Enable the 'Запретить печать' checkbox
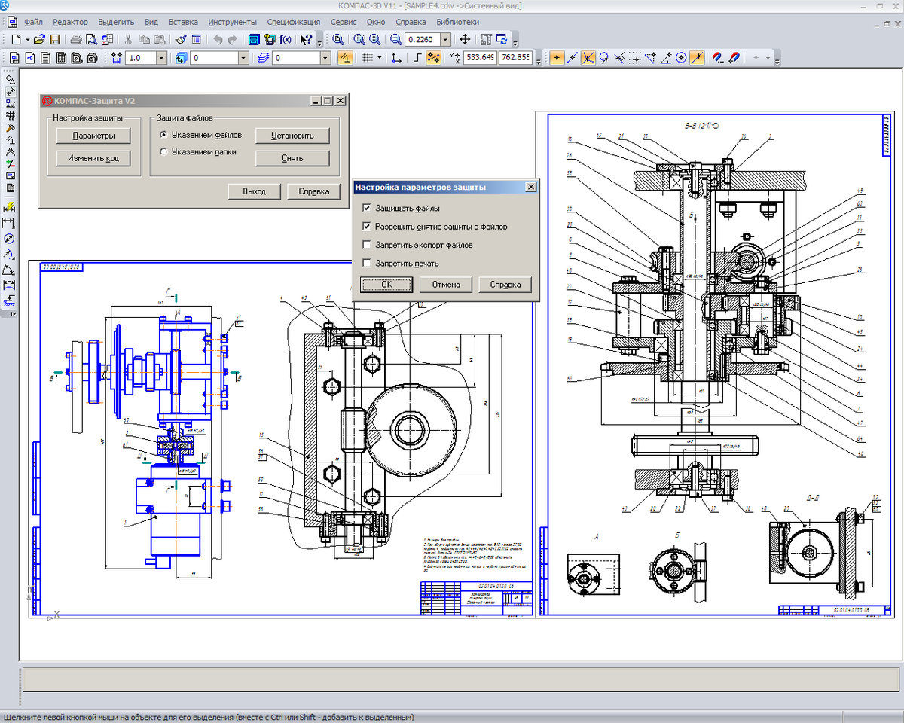The width and height of the screenshot is (904, 723). coord(367,264)
